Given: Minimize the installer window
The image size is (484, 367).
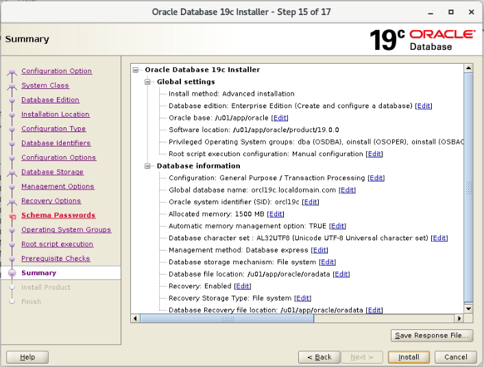Looking at the screenshot, I should [x=431, y=12].
